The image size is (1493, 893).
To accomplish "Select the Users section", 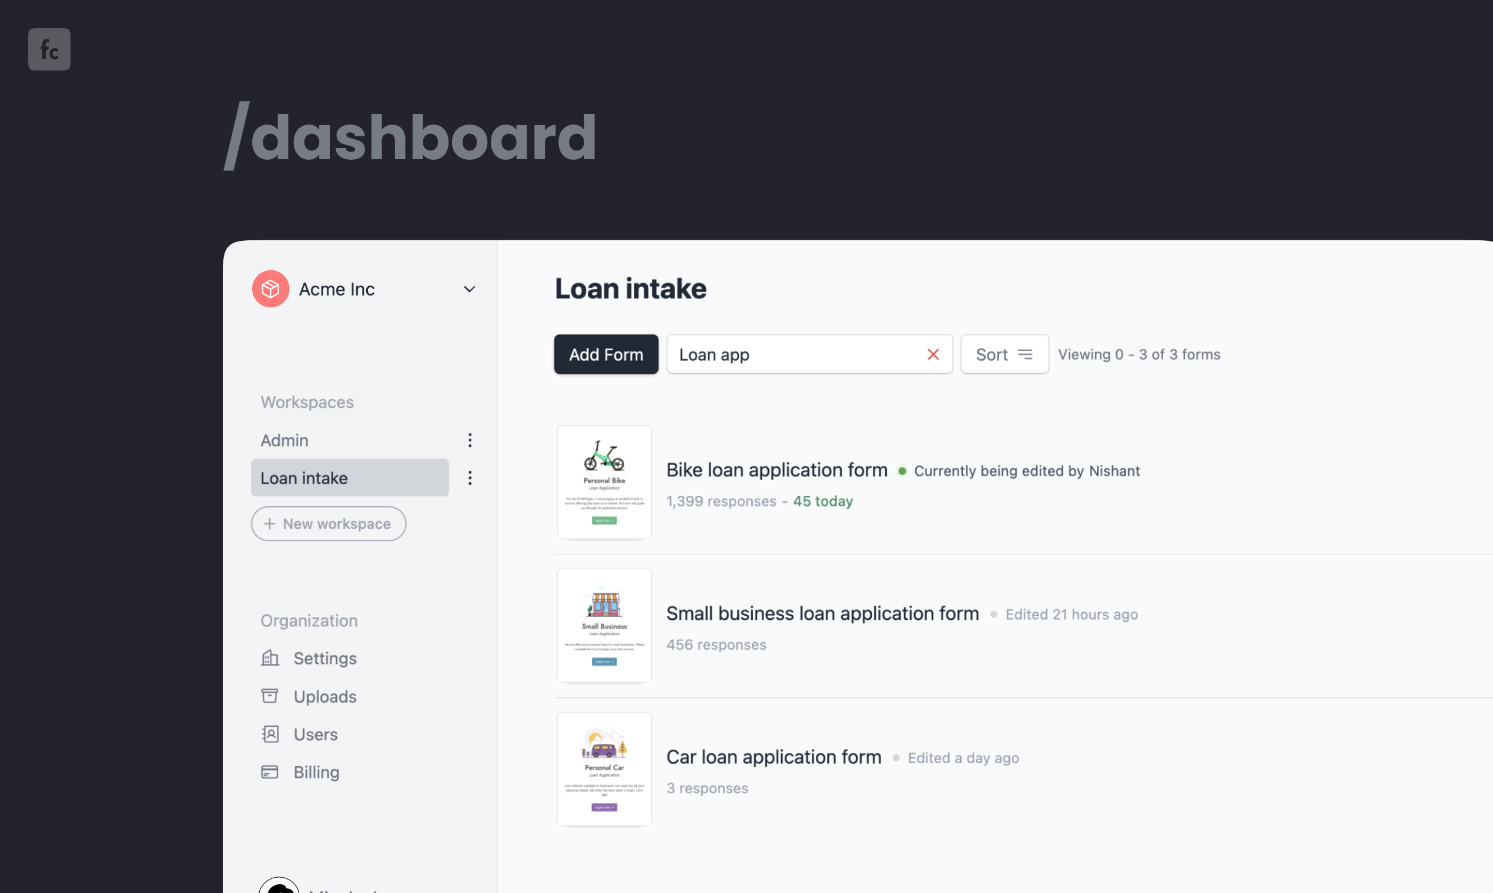I will [316, 734].
